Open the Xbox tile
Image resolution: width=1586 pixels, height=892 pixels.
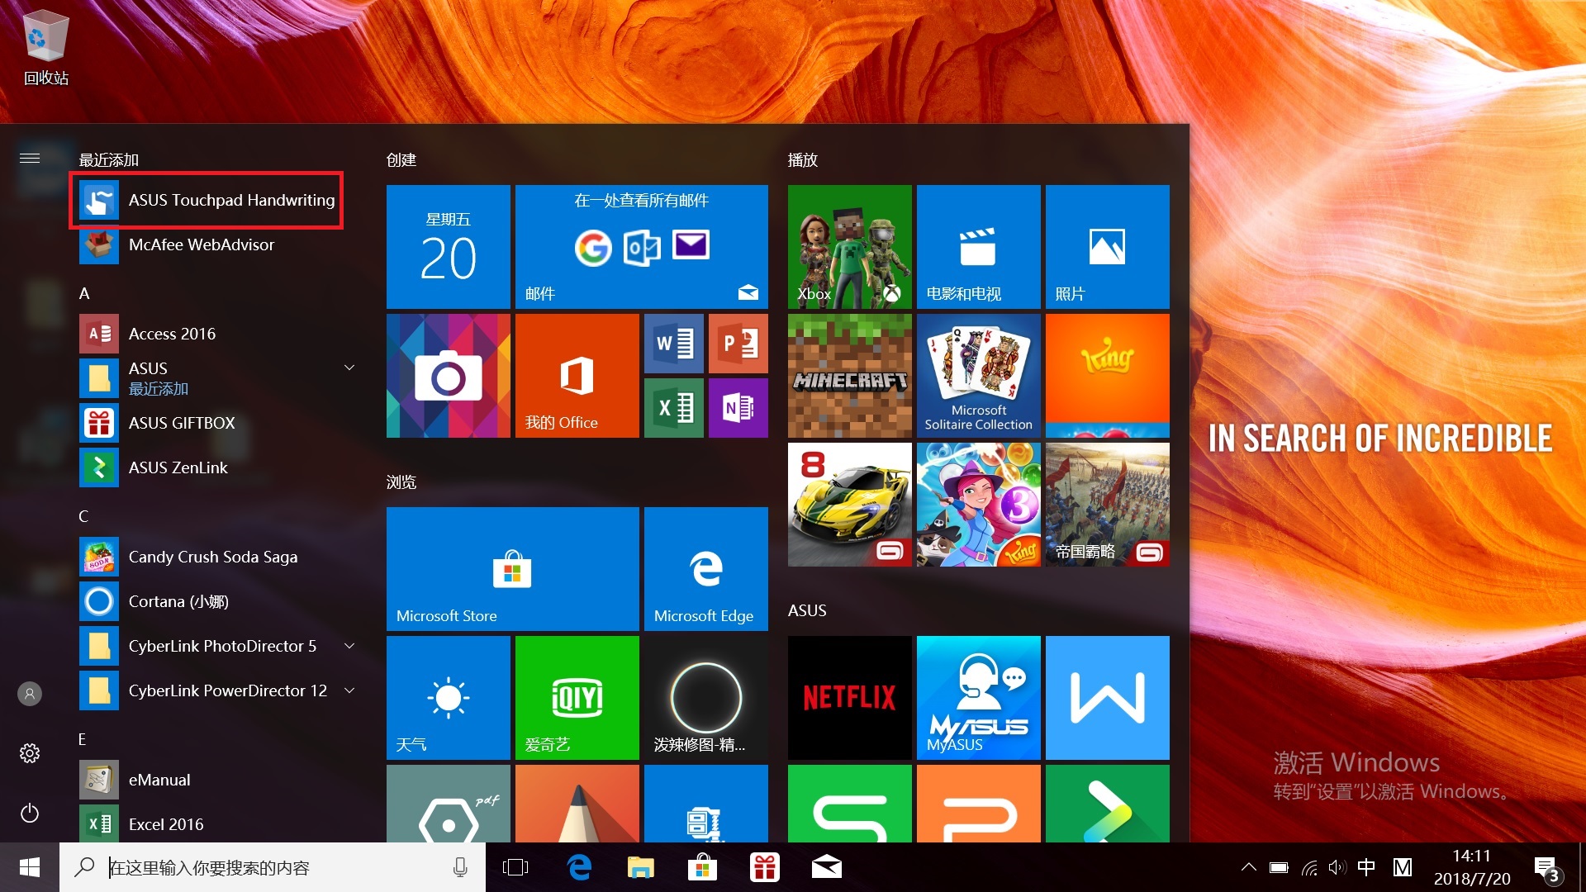tap(850, 247)
